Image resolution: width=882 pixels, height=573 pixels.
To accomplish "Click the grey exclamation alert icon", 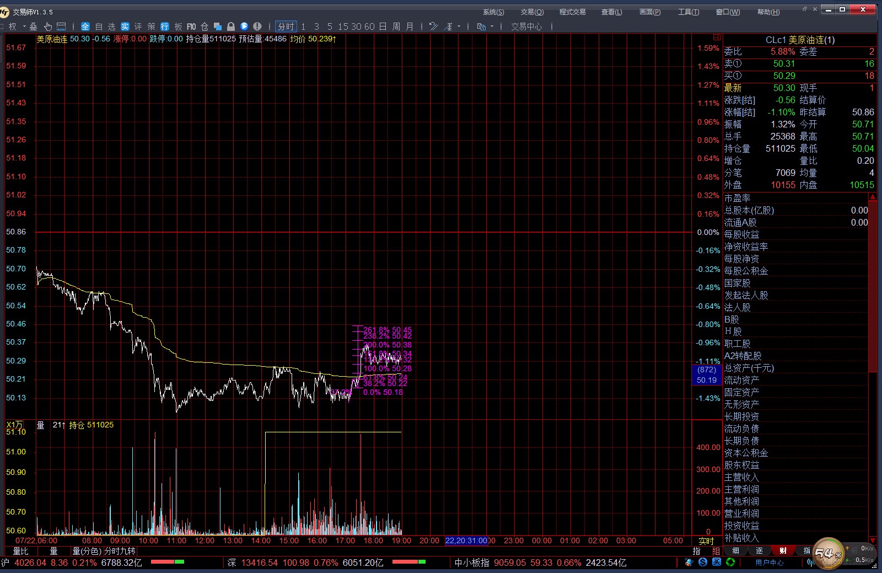I will click(x=257, y=26).
